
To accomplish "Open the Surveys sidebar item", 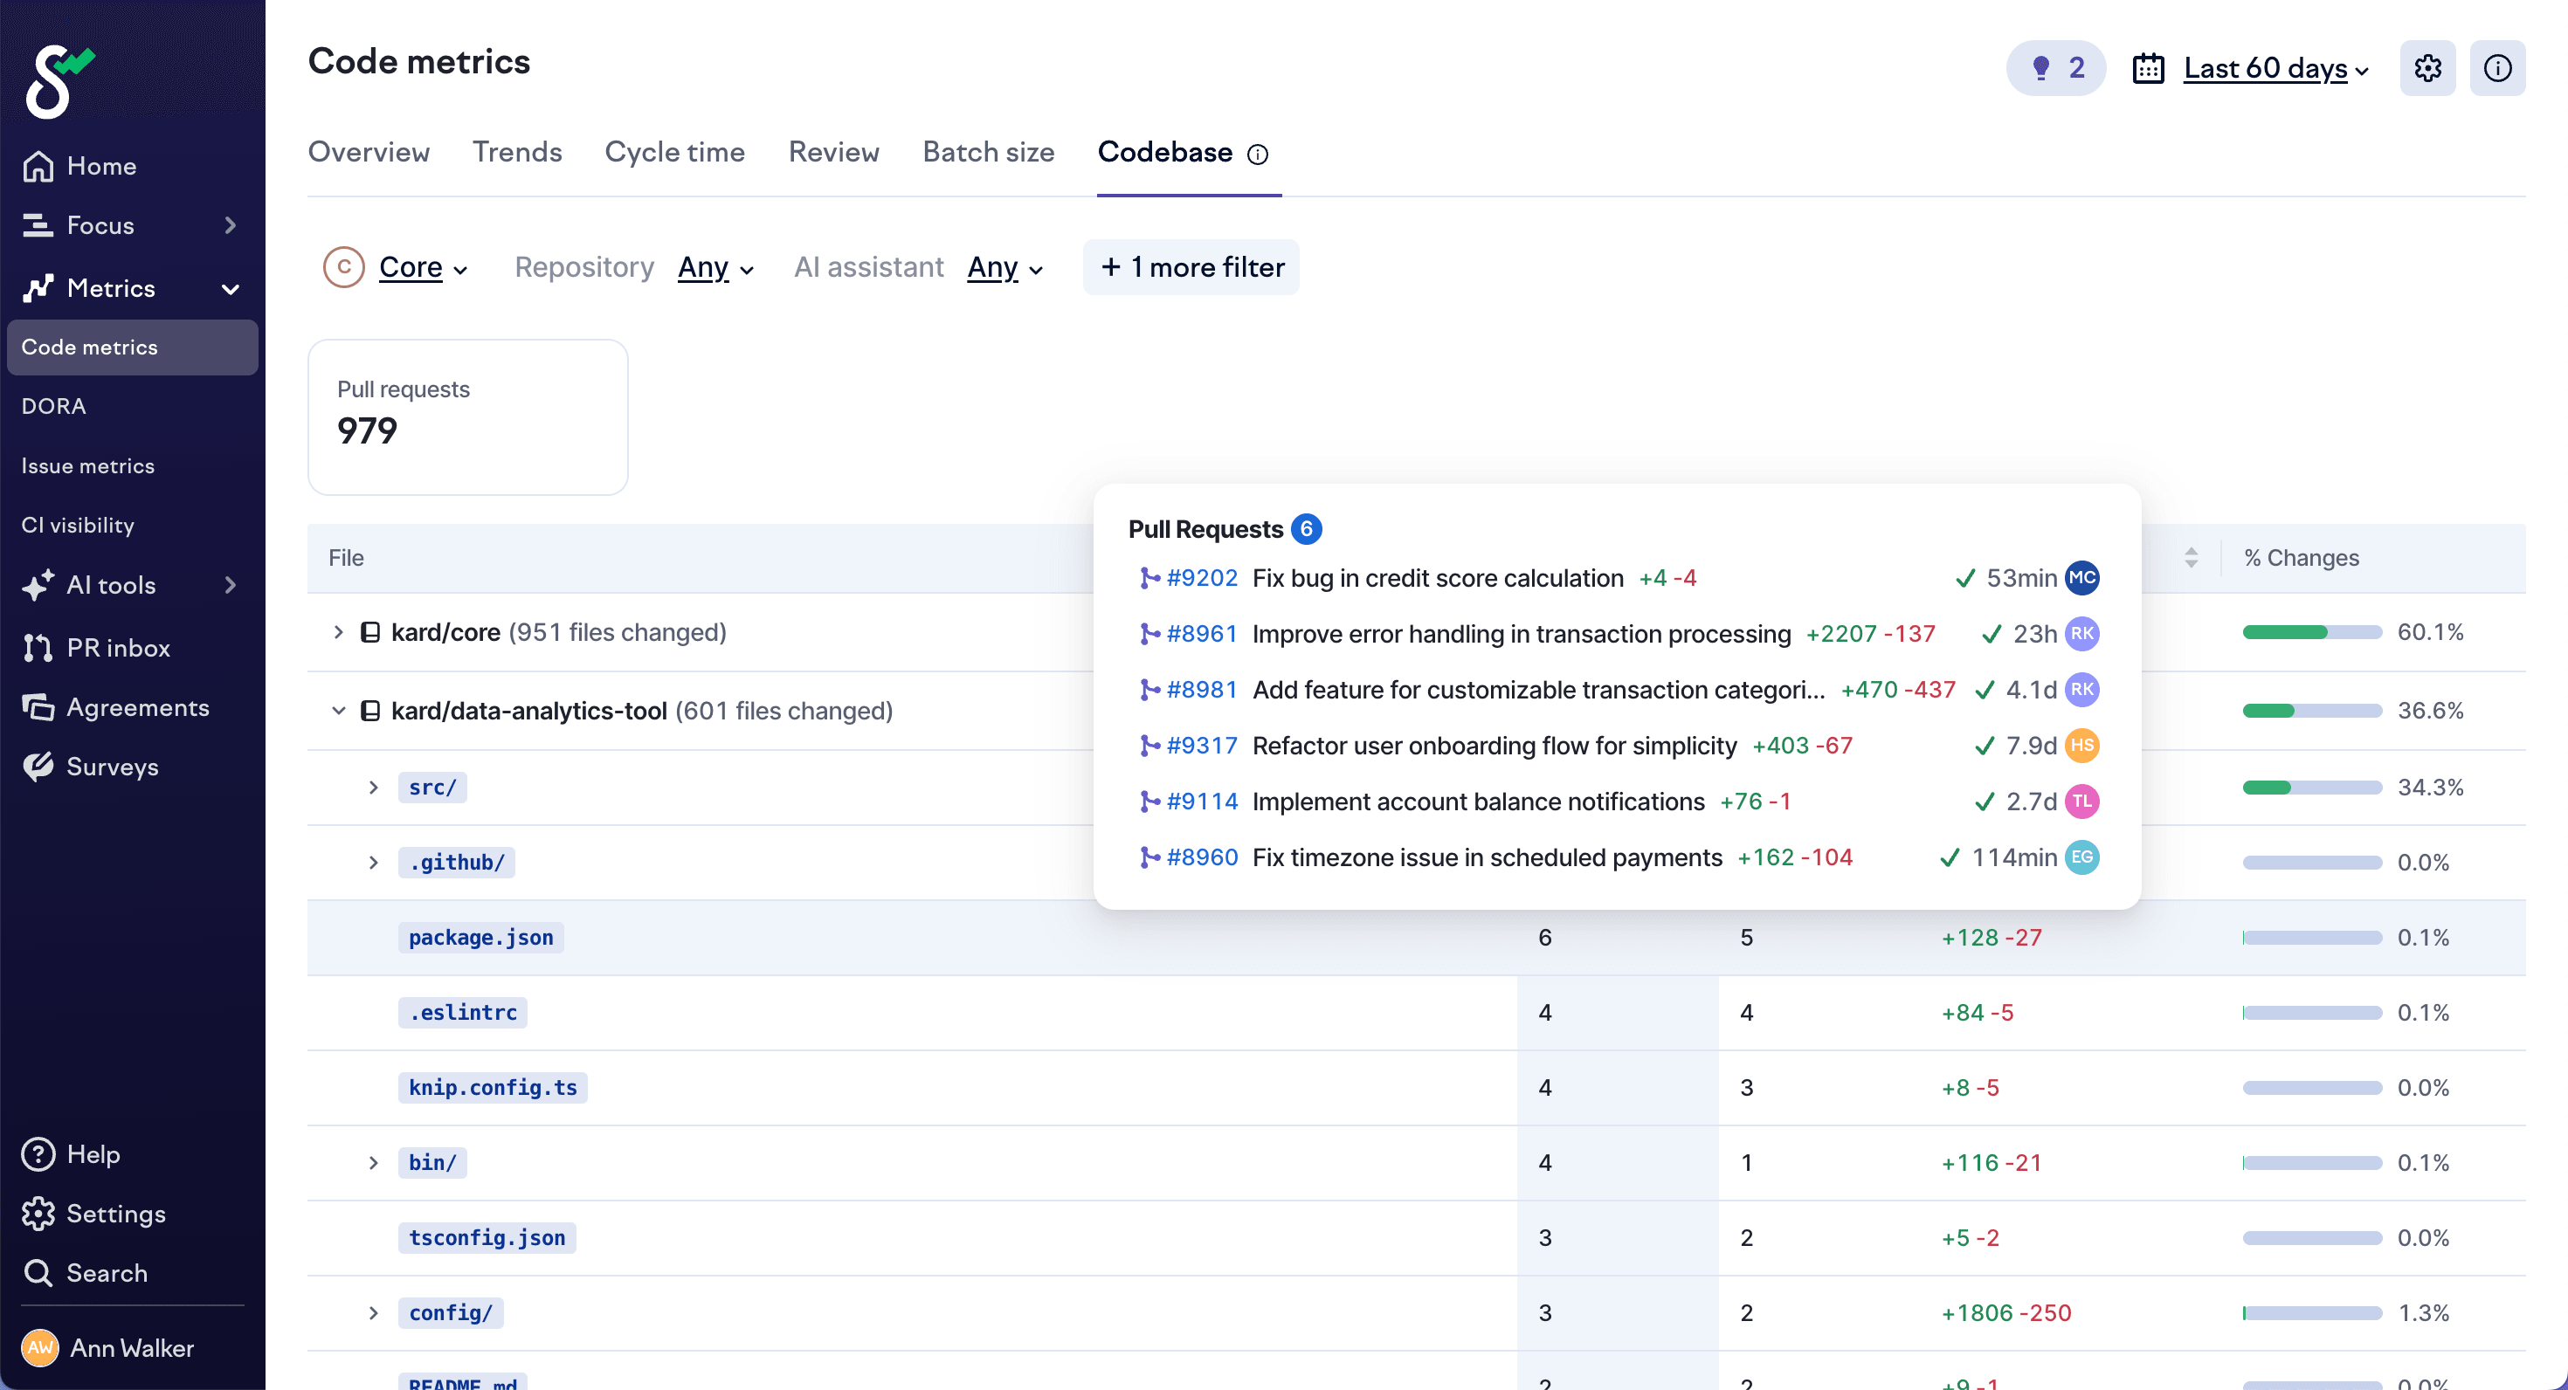I will [x=112, y=767].
